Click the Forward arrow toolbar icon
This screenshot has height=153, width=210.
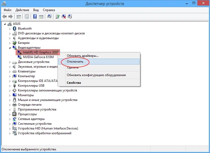(x=11, y=17)
